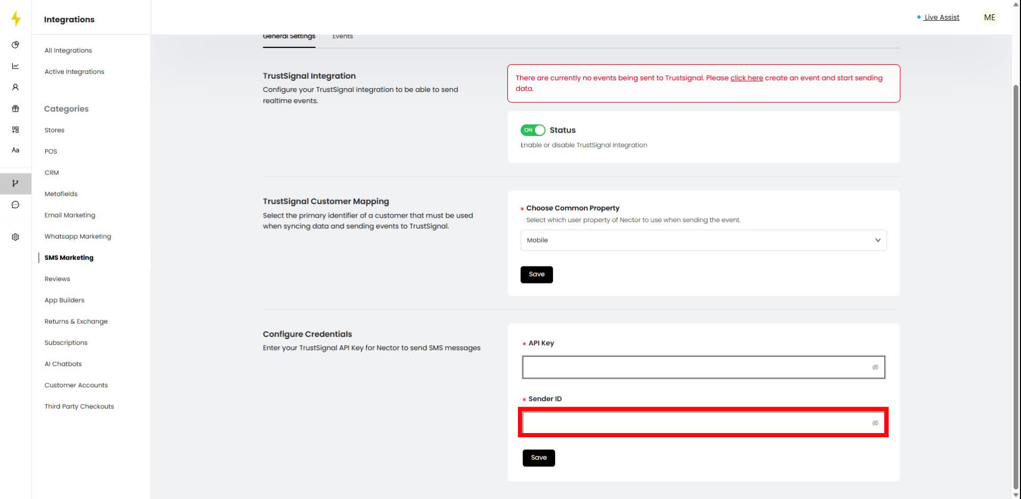Image resolution: width=1021 pixels, height=499 pixels.
Task: Save the Configure Credentials settings
Action: coord(538,458)
